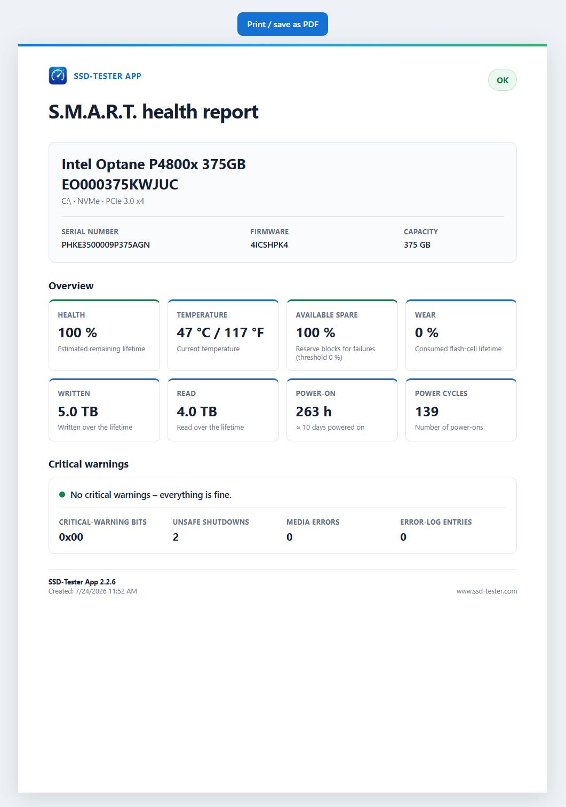This screenshot has width=566, height=807.
Task: Click the critical-warning bits value 0x00
Action: pos(71,537)
